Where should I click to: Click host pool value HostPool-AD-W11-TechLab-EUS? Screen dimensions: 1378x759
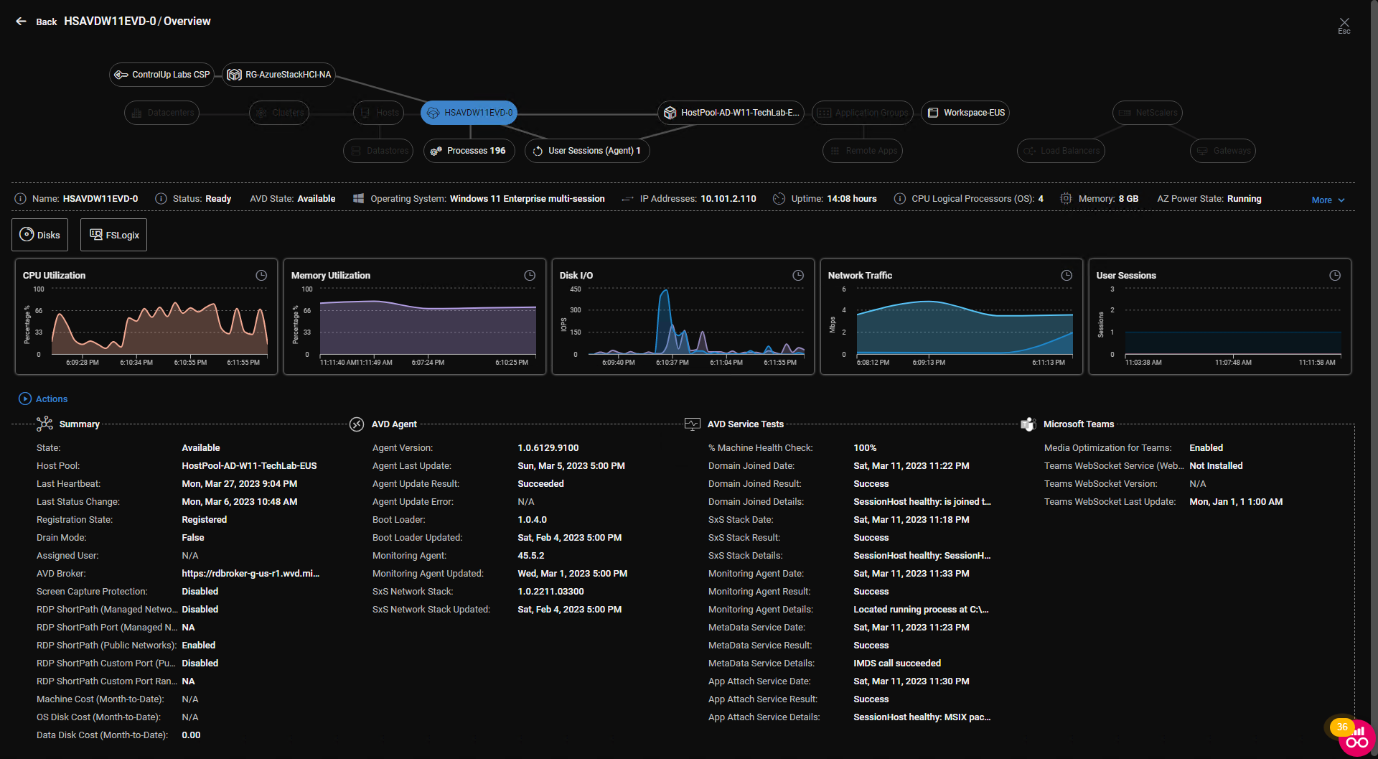pyautogui.click(x=249, y=466)
